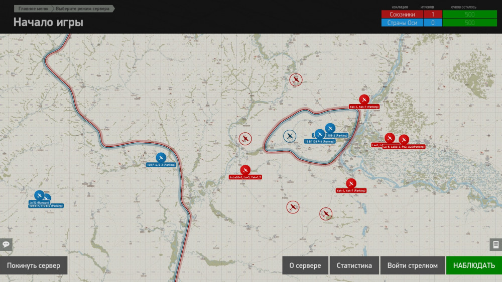
Task: Click the blue-outlined inactive airfield inside the pocket
Action: coord(290,136)
